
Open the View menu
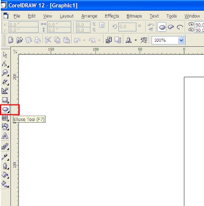[x=48, y=16]
